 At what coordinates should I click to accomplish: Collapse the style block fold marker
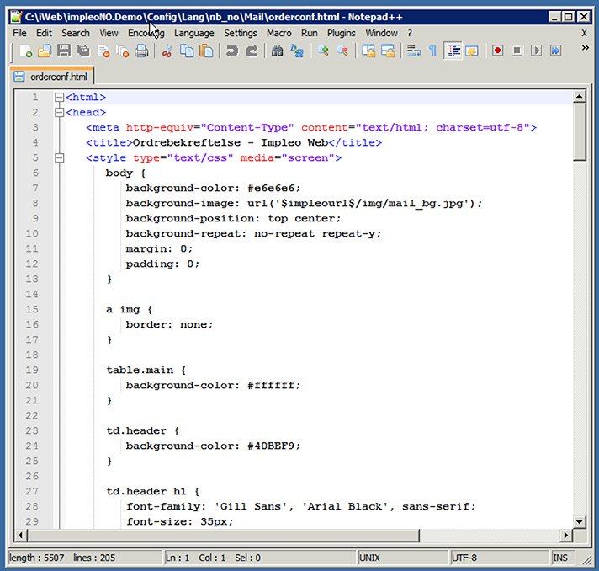pos(59,158)
